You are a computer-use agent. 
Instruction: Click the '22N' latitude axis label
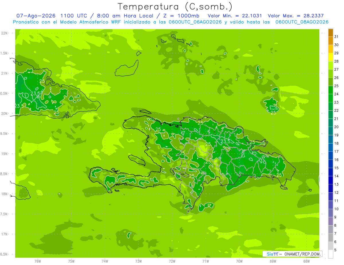click(4, 33)
